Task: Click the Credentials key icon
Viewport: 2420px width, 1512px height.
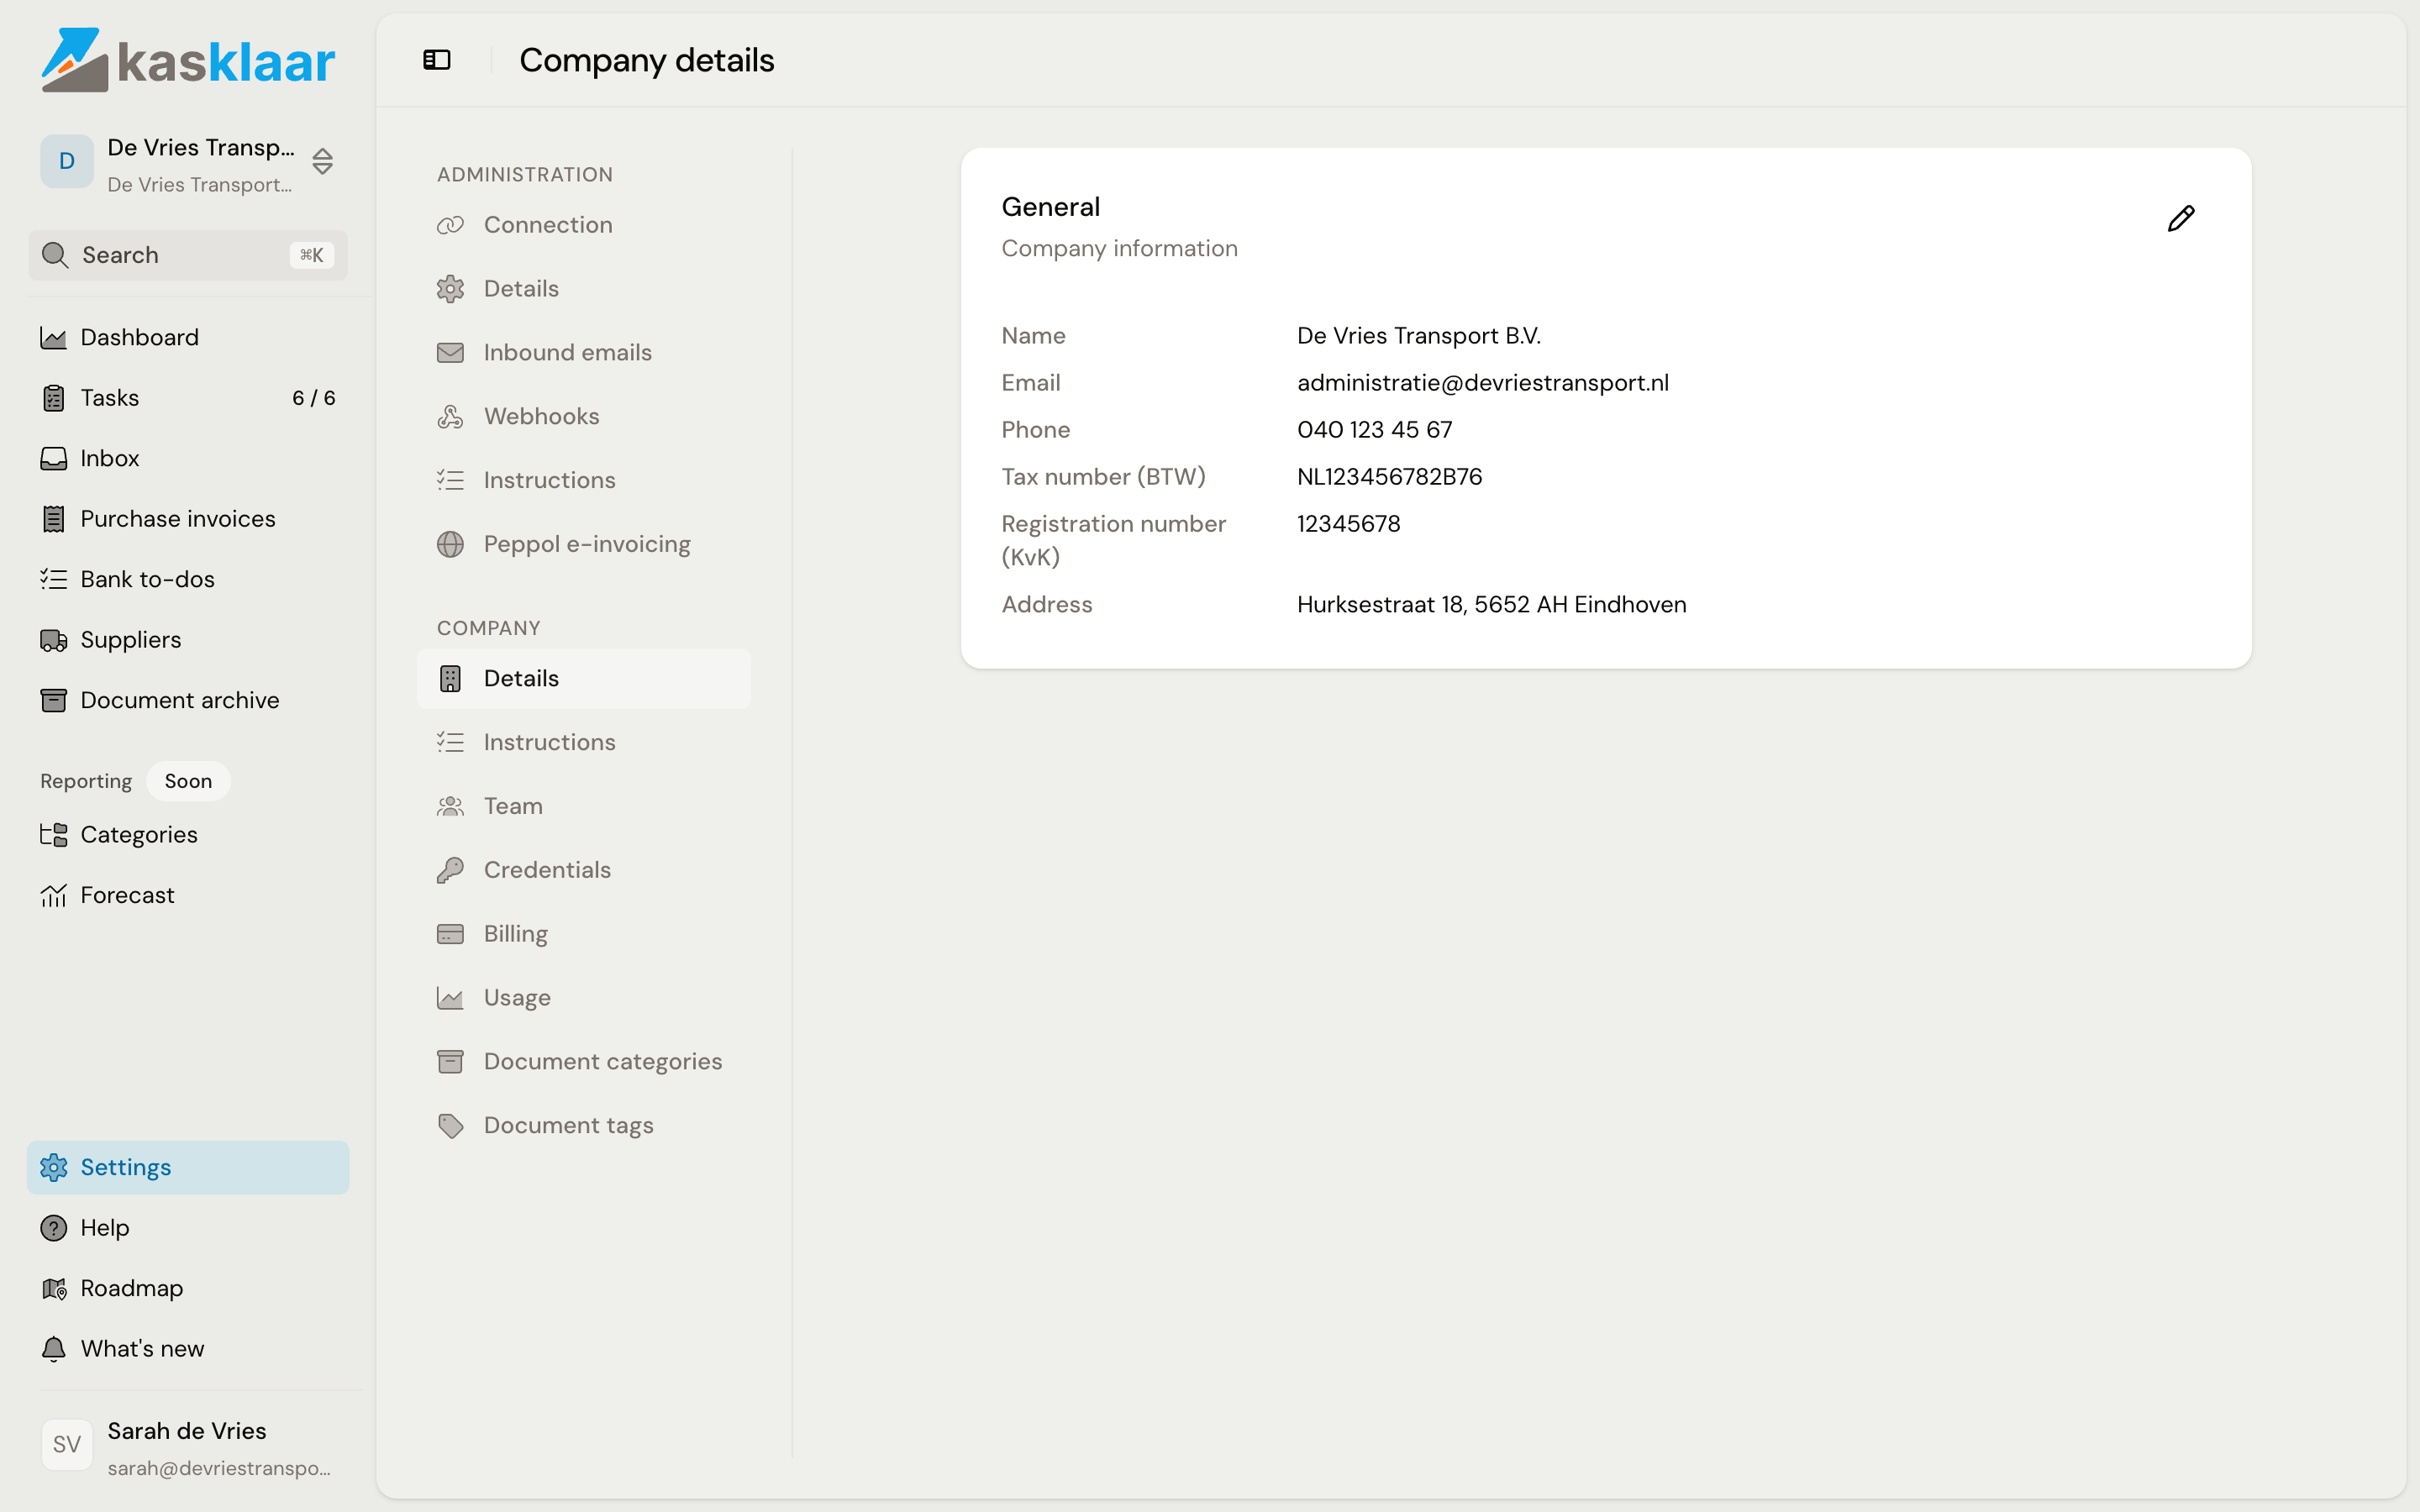Action: click(x=450, y=870)
